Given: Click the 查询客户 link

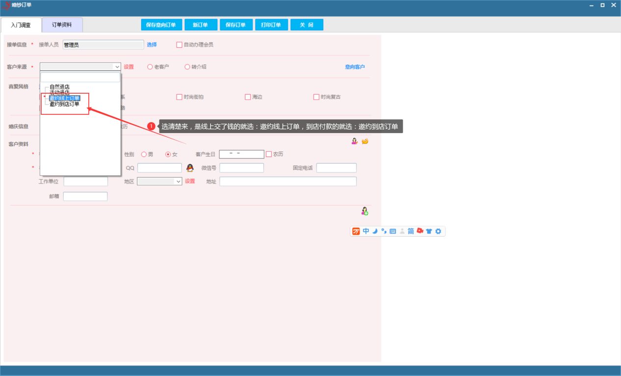Looking at the screenshot, I should pos(355,67).
